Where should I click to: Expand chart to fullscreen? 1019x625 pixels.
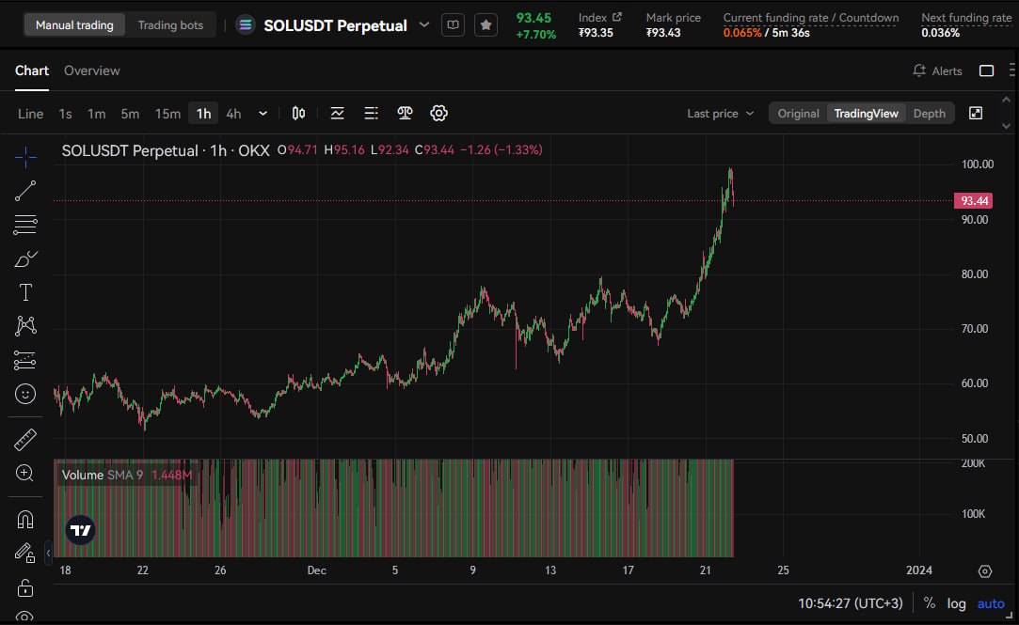click(976, 113)
